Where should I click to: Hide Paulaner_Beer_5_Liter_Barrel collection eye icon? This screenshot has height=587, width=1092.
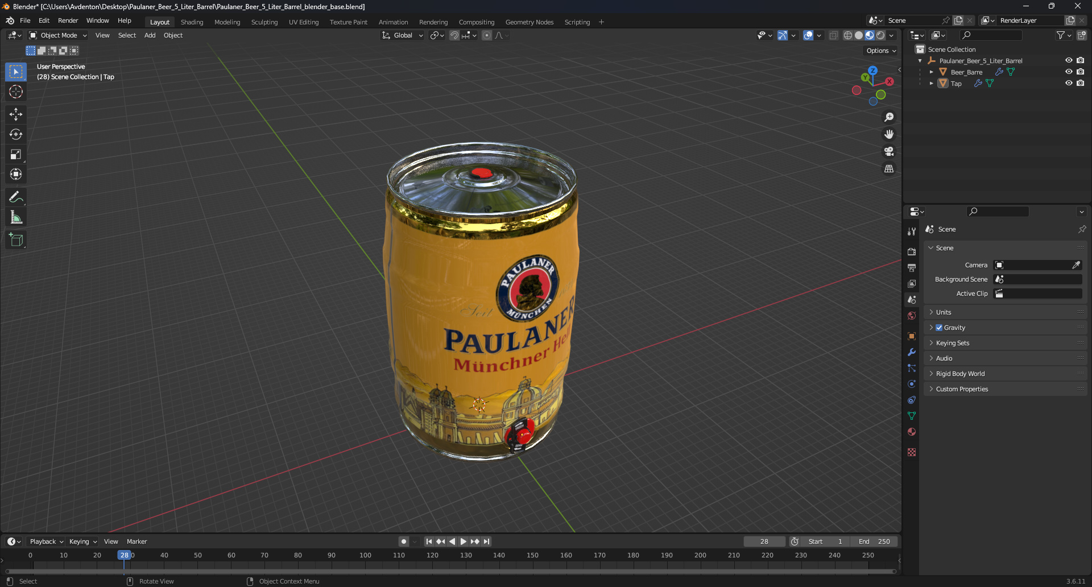1069,60
